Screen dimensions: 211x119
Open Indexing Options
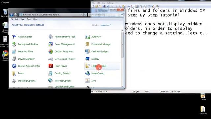tap(23, 81)
